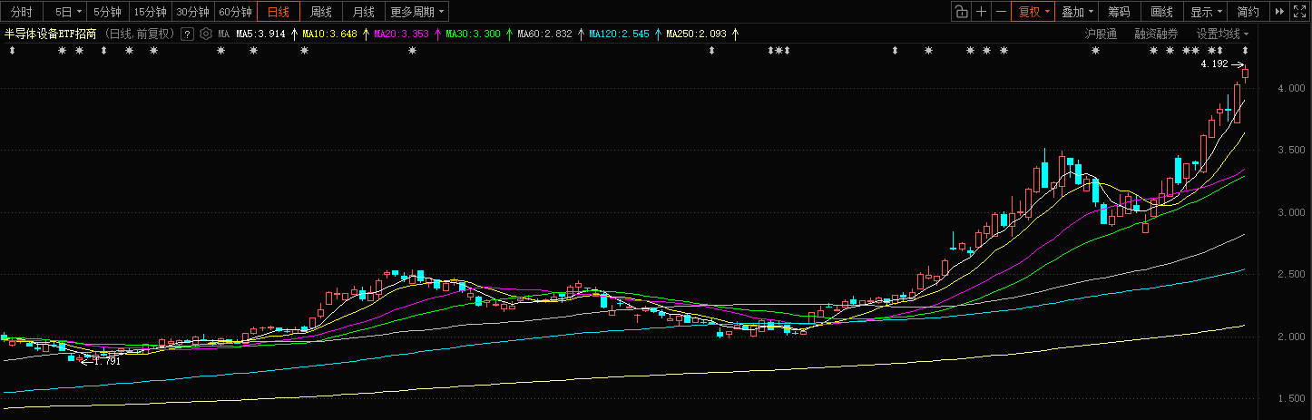Click the 2.500 price axis value
Image resolution: width=1312 pixels, height=420 pixels.
pyautogui.click(x=1291, y=274)
